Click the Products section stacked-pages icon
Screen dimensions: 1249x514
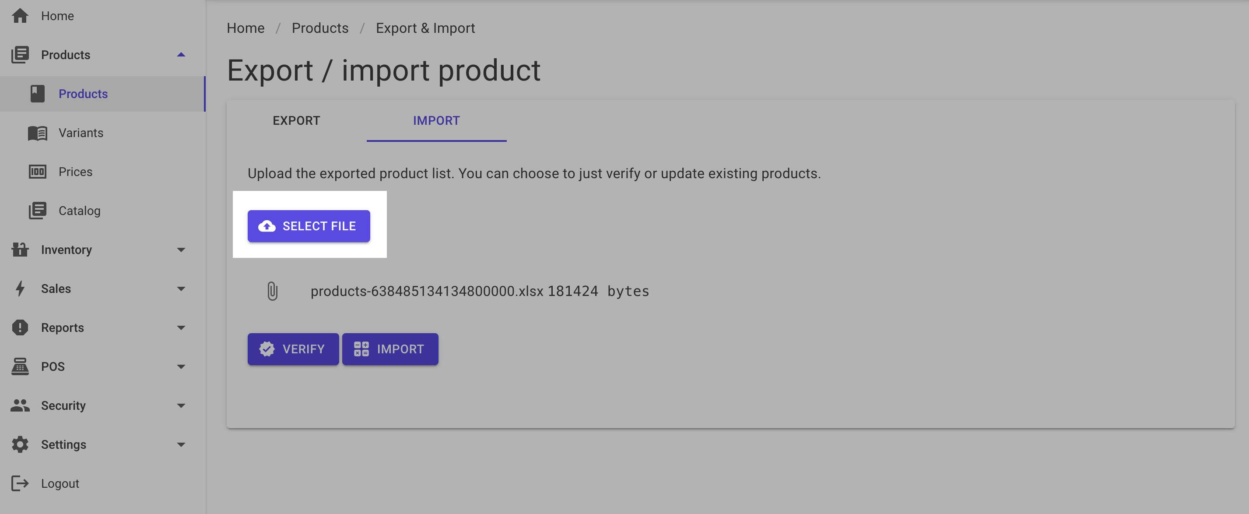(x=20, y=55)
